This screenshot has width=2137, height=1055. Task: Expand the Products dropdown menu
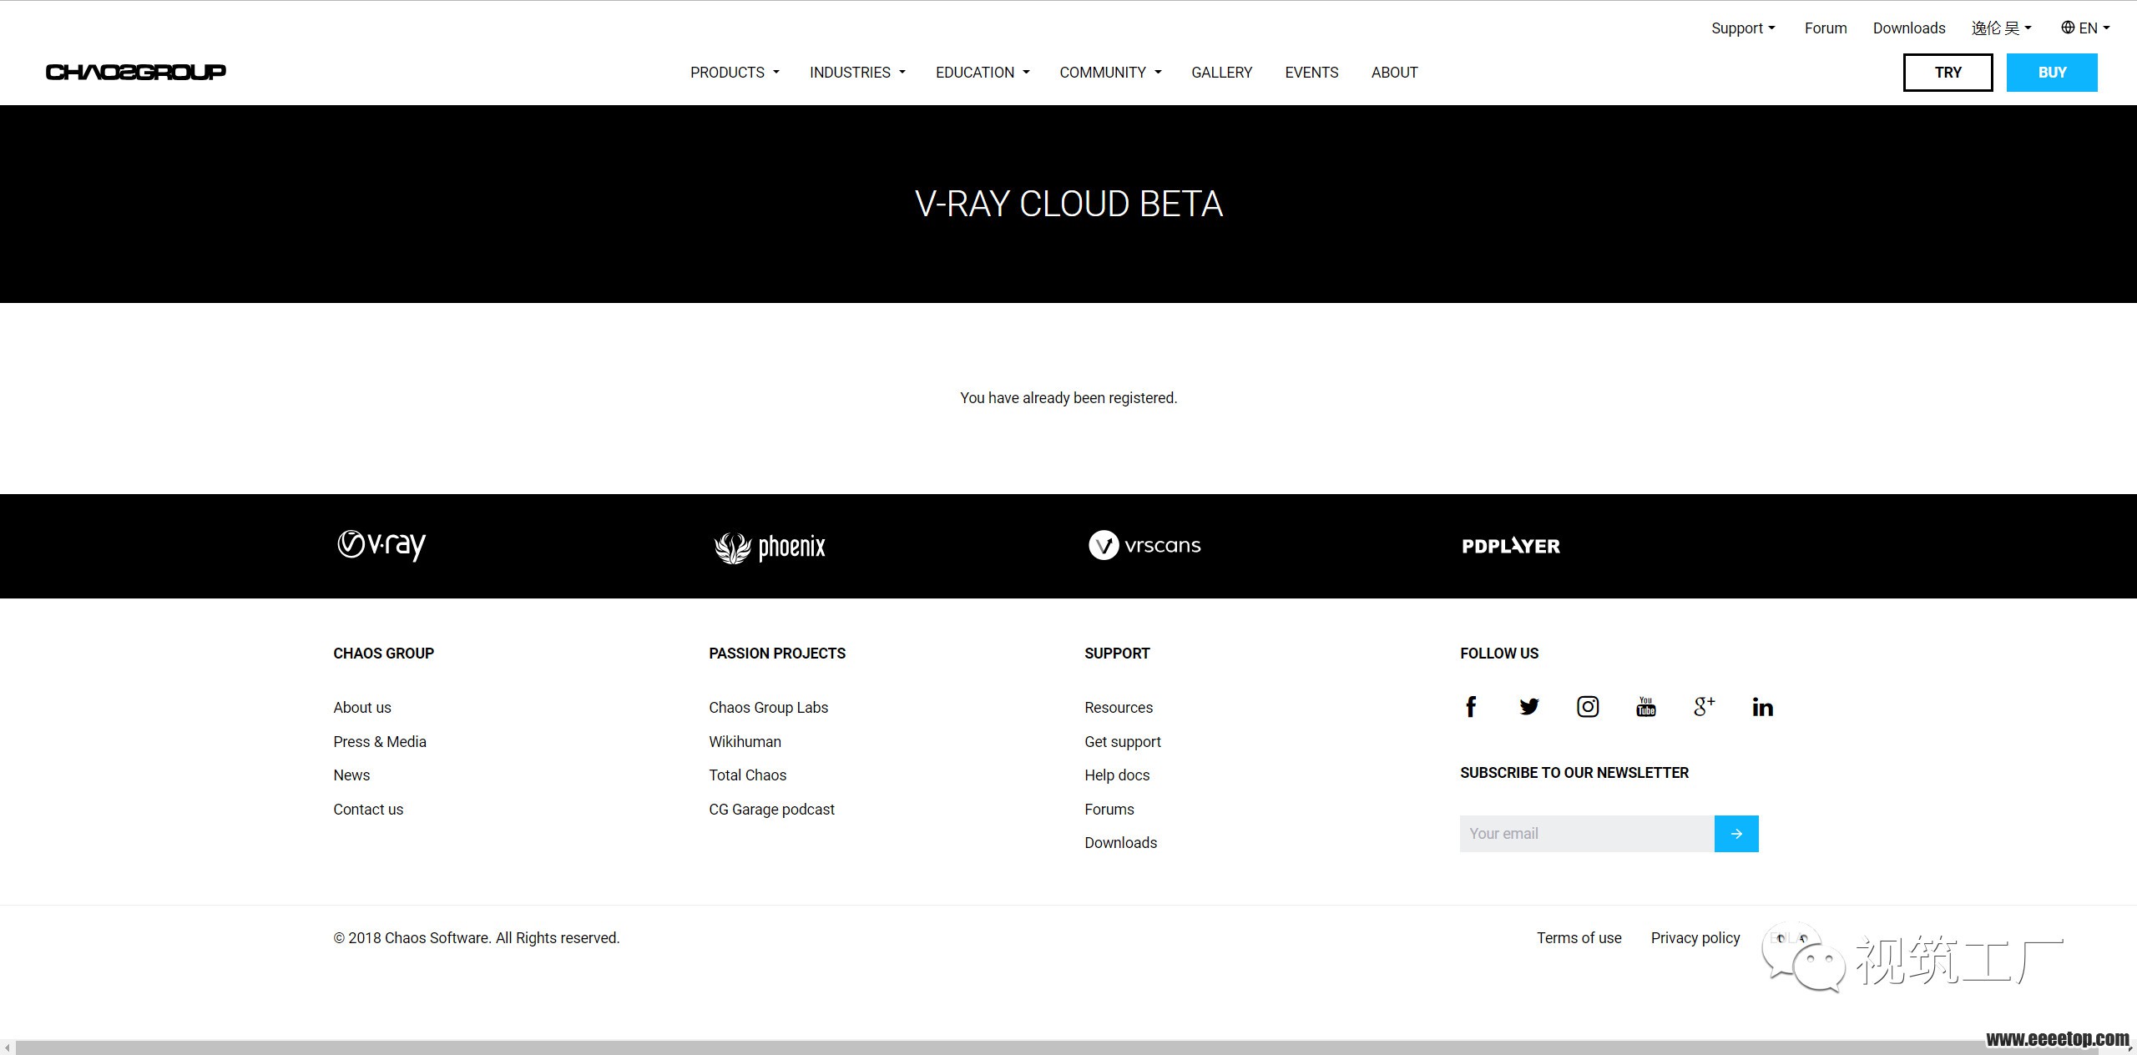click(735, 73)
